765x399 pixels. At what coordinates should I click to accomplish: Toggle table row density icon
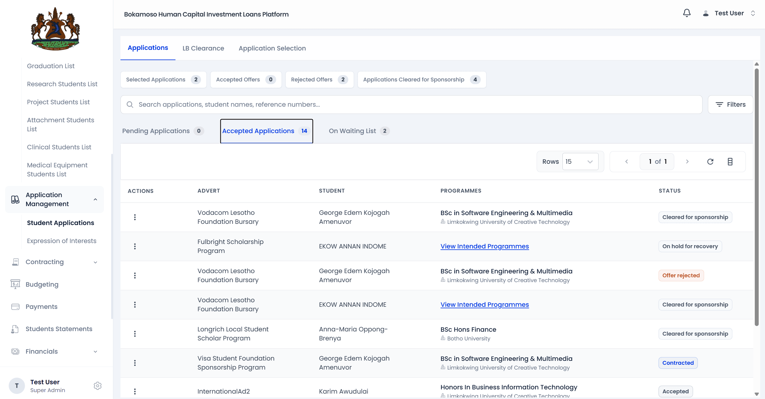[730, 162]
